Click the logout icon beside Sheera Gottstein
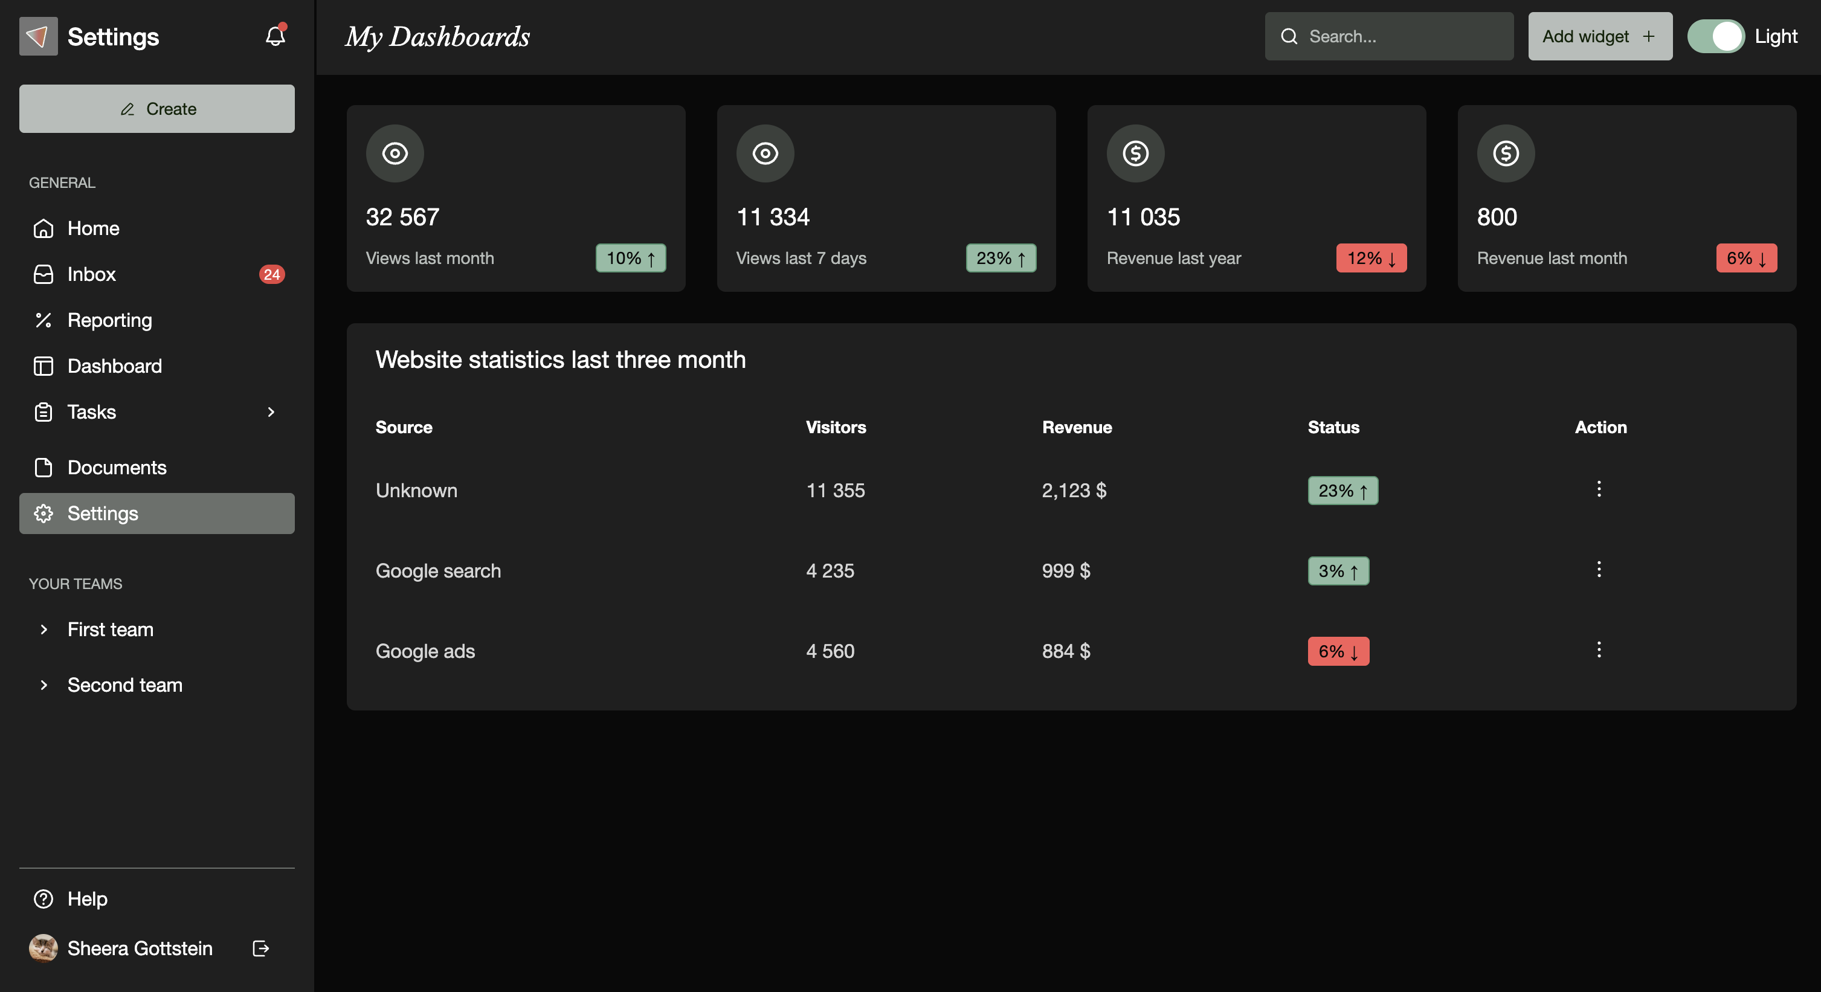Screen dimensions: 1821x992 pyautogui.click(x=260, y=948)
